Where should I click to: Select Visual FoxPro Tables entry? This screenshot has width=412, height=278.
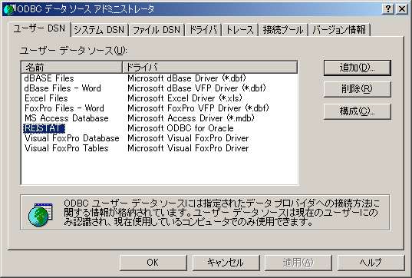[67, 148]
